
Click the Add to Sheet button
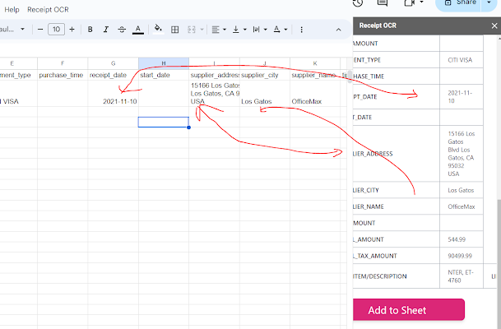409,309
